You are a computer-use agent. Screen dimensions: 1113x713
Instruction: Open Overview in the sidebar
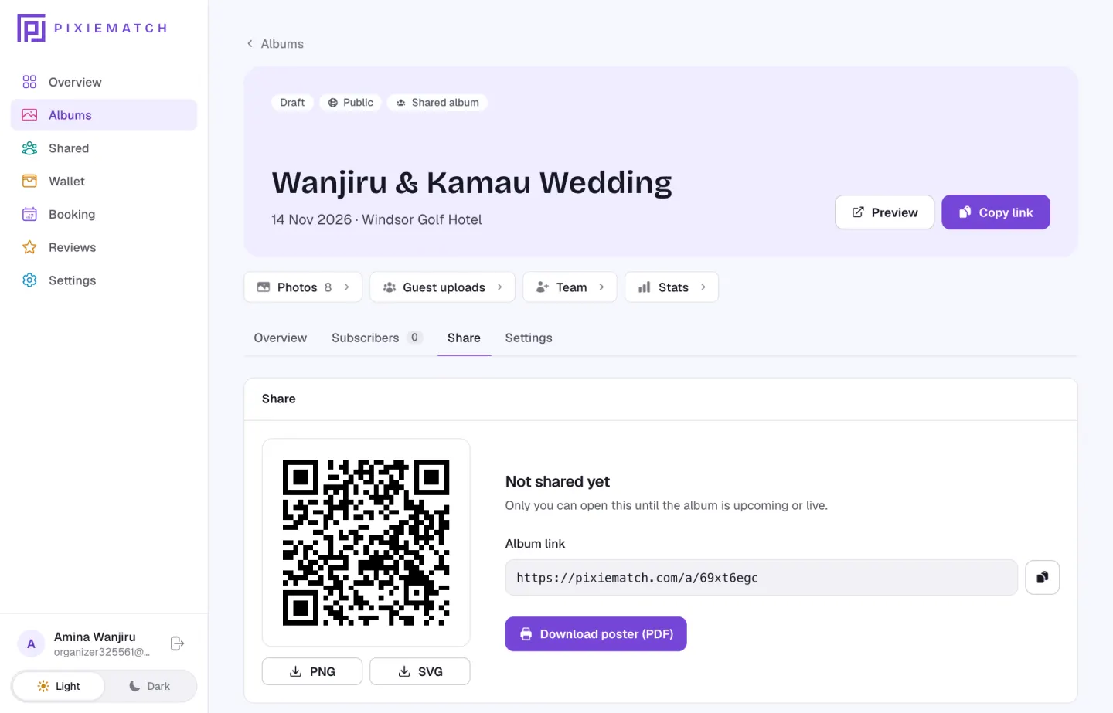(x=104, y=82)
